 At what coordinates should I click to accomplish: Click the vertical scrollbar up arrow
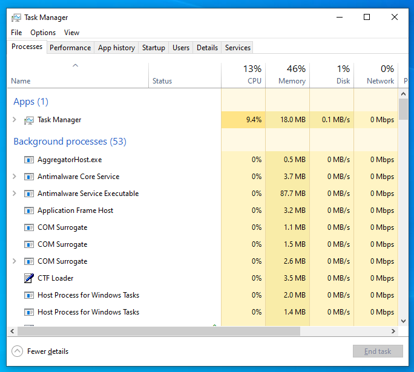403,94
